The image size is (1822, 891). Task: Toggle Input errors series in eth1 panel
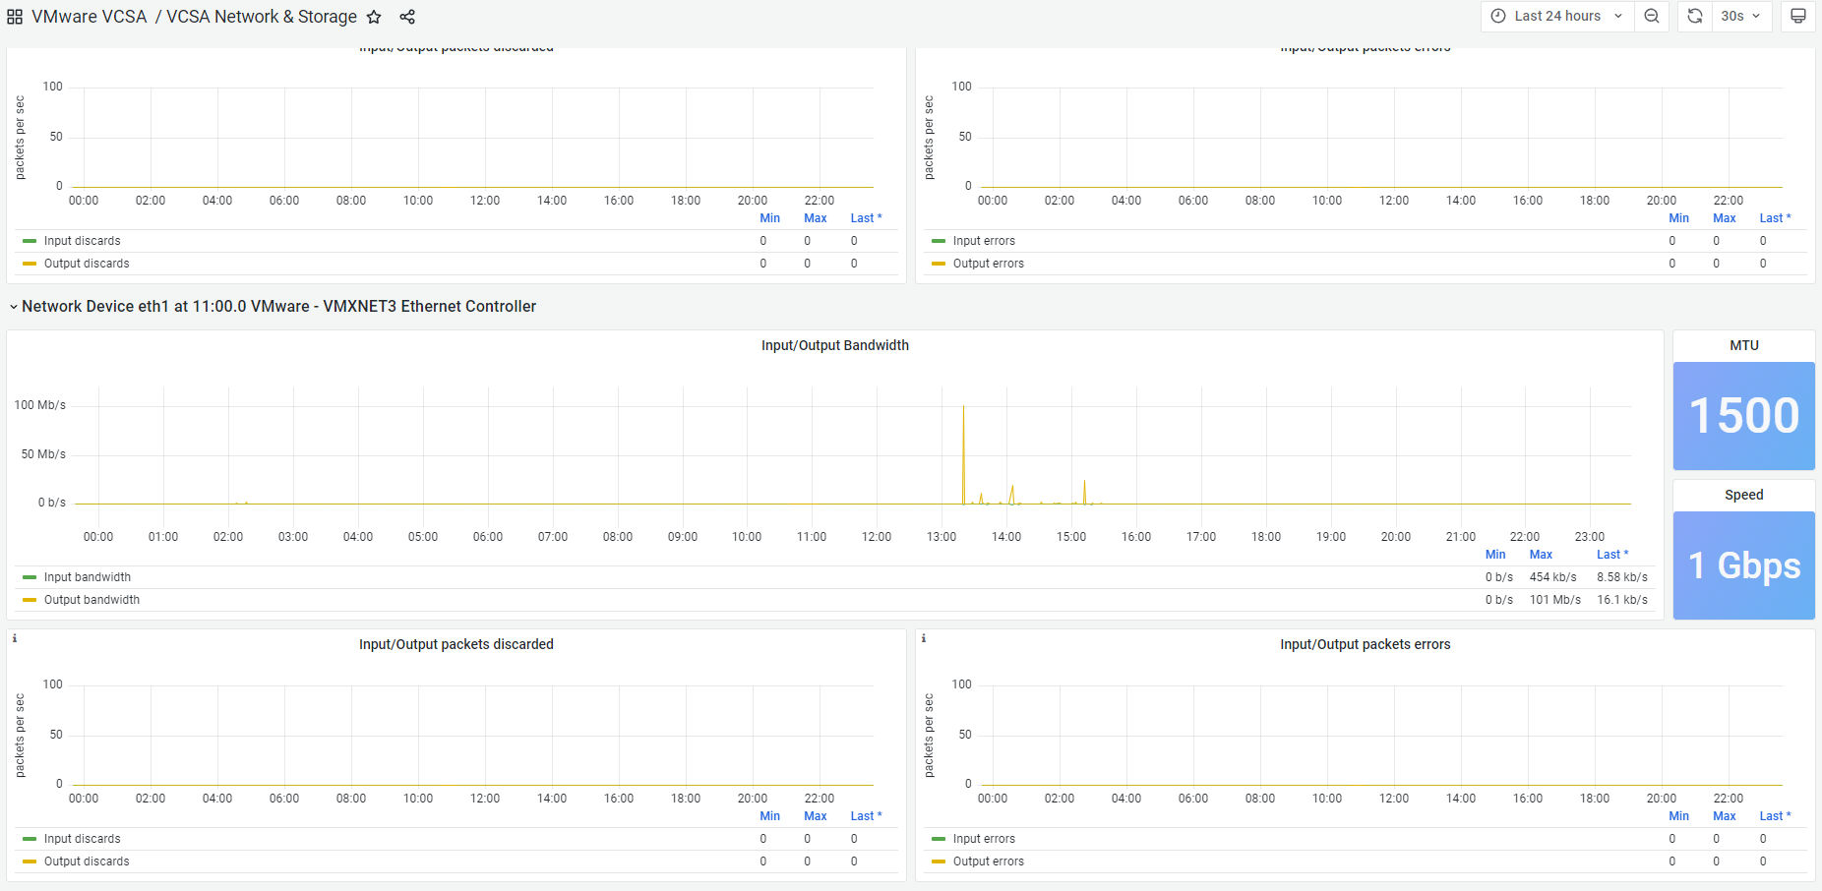(984, 839)
